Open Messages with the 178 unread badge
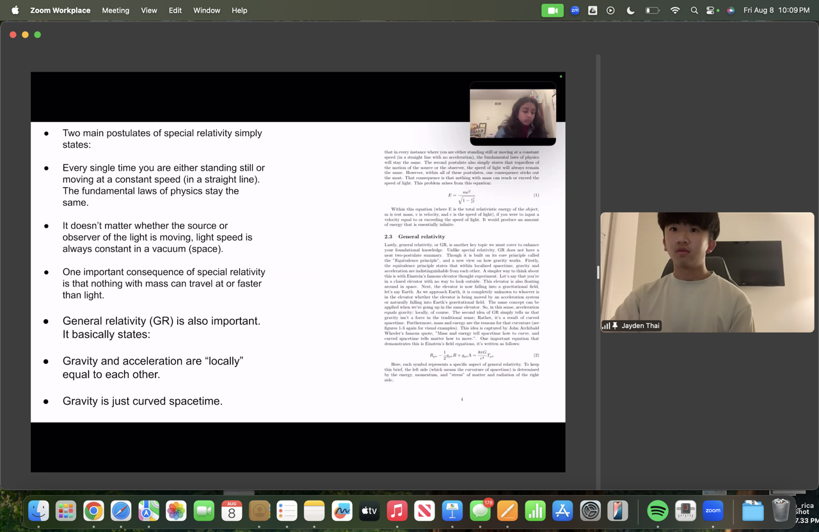This screenshot has height=532, width=819. coord(479,511)
